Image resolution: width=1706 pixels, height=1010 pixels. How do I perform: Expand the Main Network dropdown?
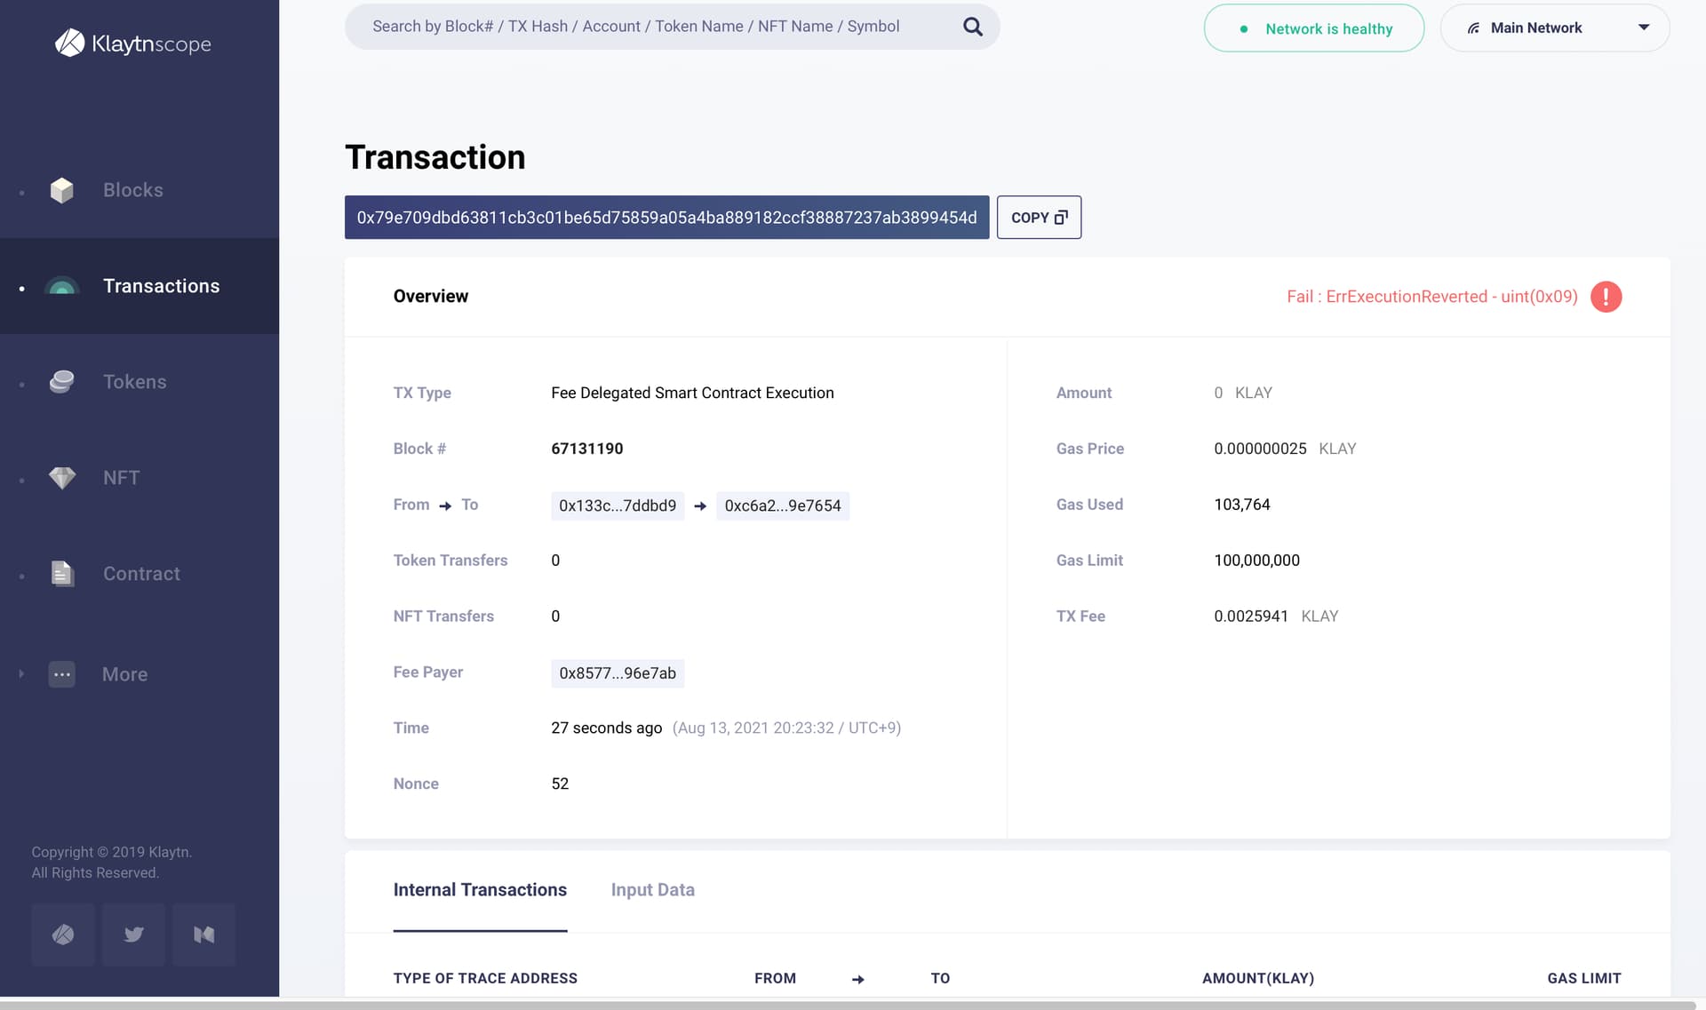1554,28
